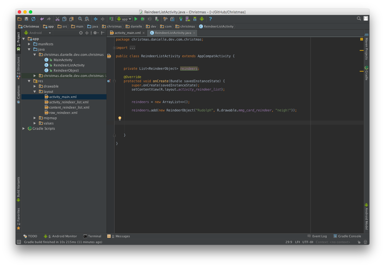Open the Gradle Console panel
The image size is (385, 267).
[x=347, y=236]
